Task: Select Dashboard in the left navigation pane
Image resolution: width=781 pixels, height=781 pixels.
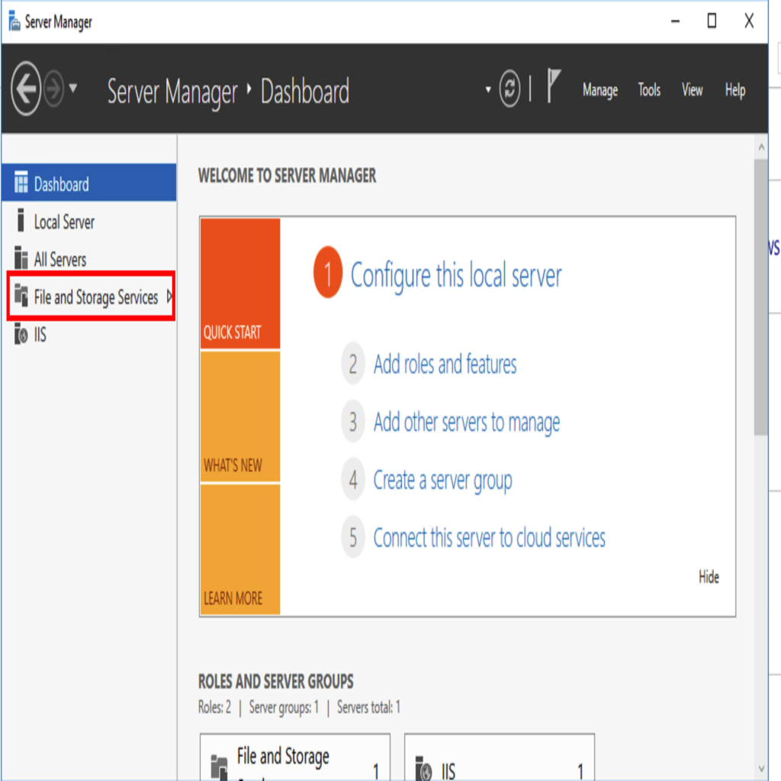Action: click(88, 183)
